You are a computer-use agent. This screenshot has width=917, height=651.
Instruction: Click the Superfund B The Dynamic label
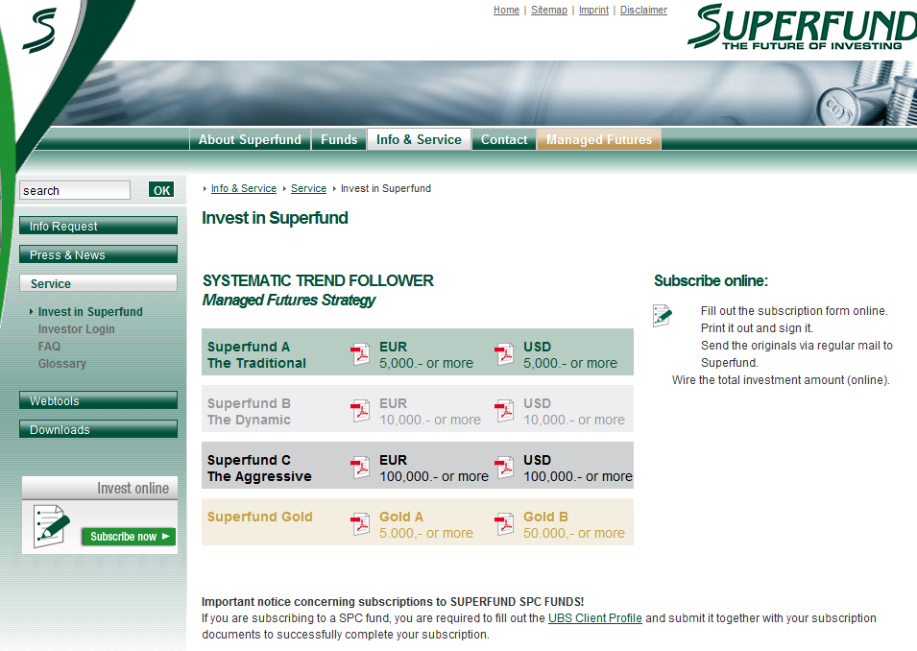click(249, 412)
